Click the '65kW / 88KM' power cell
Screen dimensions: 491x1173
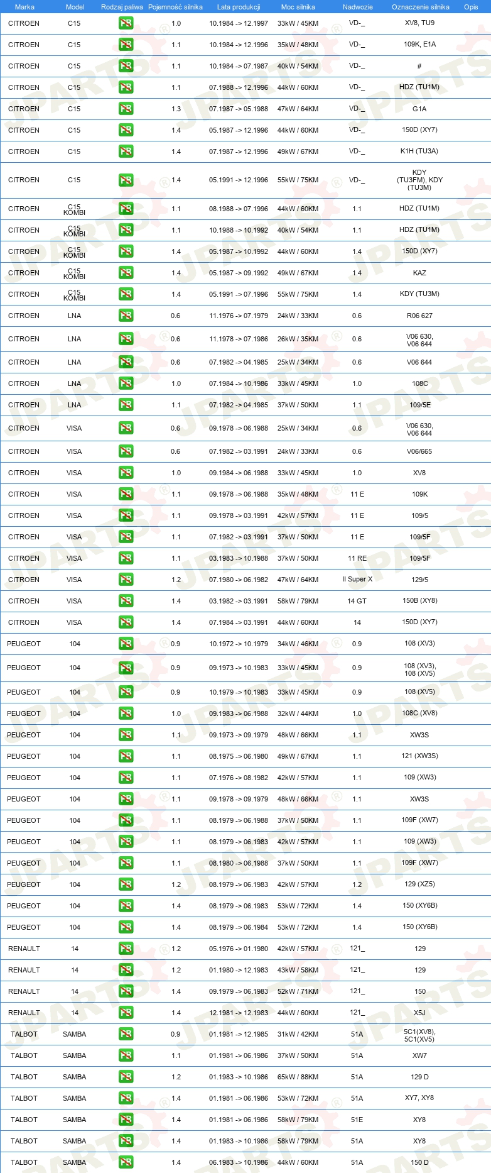point(298,1077)
